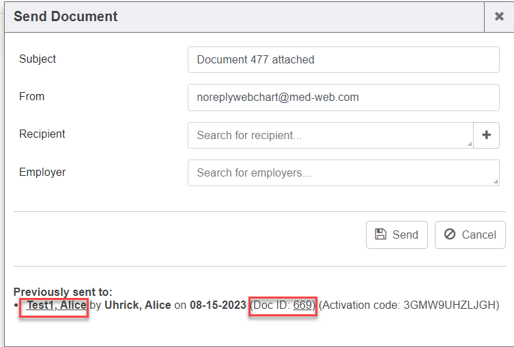
Task: Click the plus icon beside Recipient
Action: (x=486, y=135)
